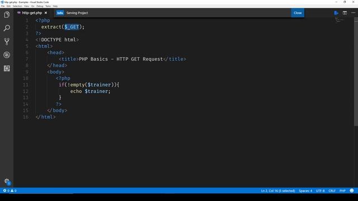Split the editor

(345, 13)
